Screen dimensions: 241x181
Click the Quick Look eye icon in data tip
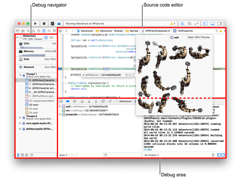127,75
